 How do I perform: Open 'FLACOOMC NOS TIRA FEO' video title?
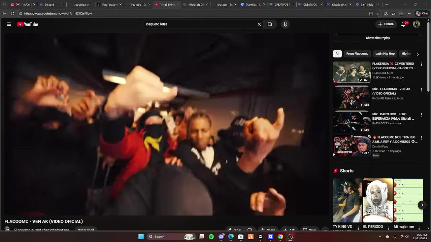tap(395, 139)
